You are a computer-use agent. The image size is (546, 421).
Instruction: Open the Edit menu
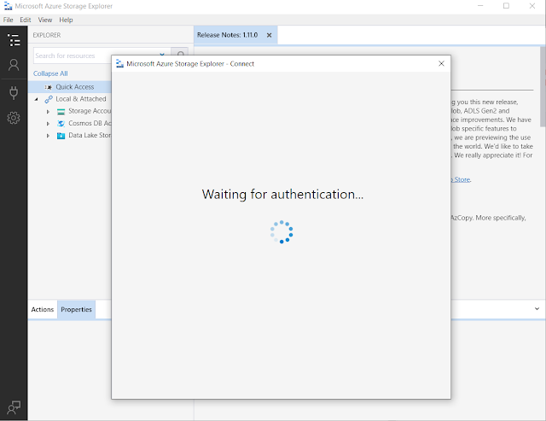point(25,20)
